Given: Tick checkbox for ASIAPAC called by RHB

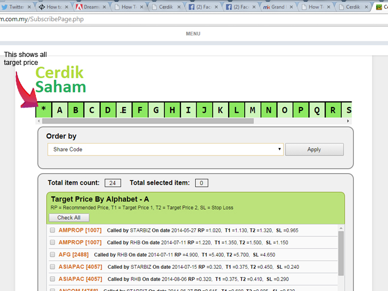Looking at the screenshot, I should (x=53, y=279).
